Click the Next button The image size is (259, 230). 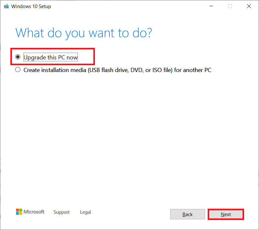click(226, 214)
